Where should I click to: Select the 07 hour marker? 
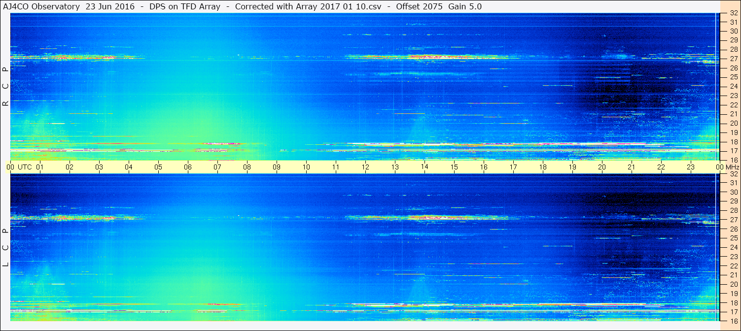217,167
